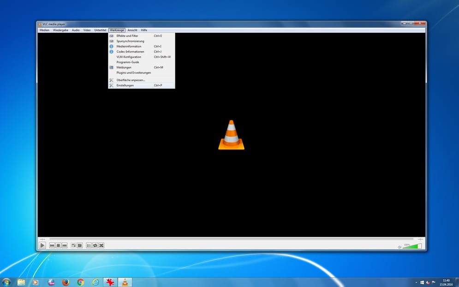Start playback with the Play button
Viewport: 459px width, 287px height.
point(42,245)
